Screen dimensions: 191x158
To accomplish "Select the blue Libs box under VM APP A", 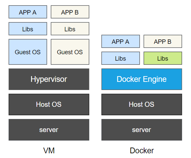I will tap(28, 29).
